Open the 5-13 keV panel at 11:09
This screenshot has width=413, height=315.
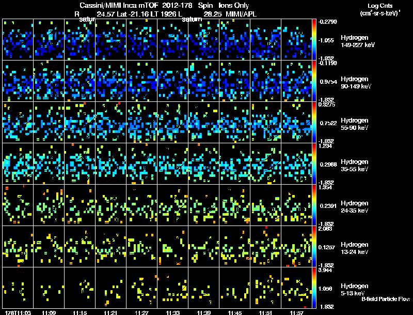pos(49,288)
